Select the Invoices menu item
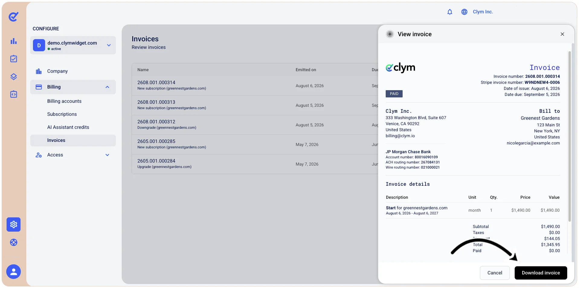Screen dimensions: 579x288 [73, 141]
